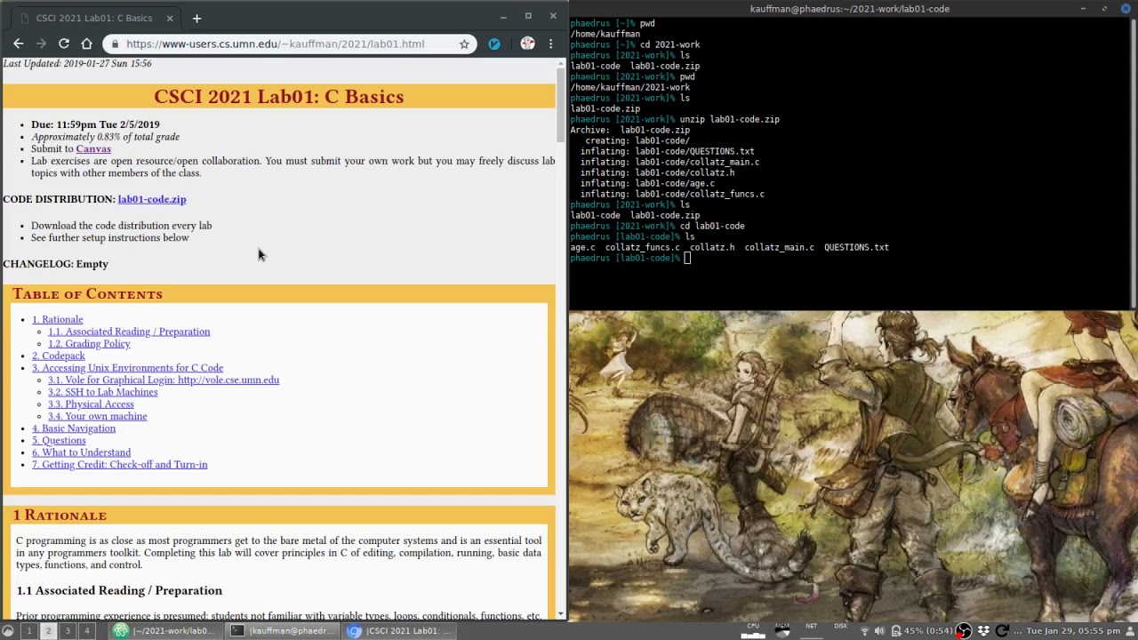Open the 3.3 Physical Access link
The image size is (1138, 640).
point(91,404)
